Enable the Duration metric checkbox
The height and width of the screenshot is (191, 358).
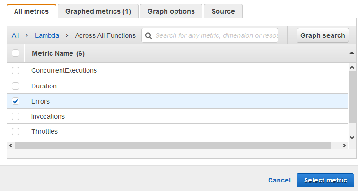tap(16, 86)
